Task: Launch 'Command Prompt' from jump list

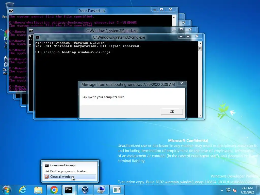Action: [70, 165]
